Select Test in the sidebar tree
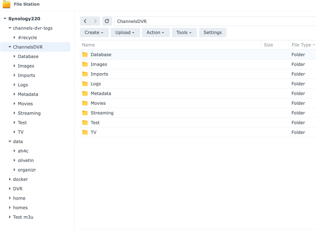Screen dimensions: 316x230 point(22,122)
